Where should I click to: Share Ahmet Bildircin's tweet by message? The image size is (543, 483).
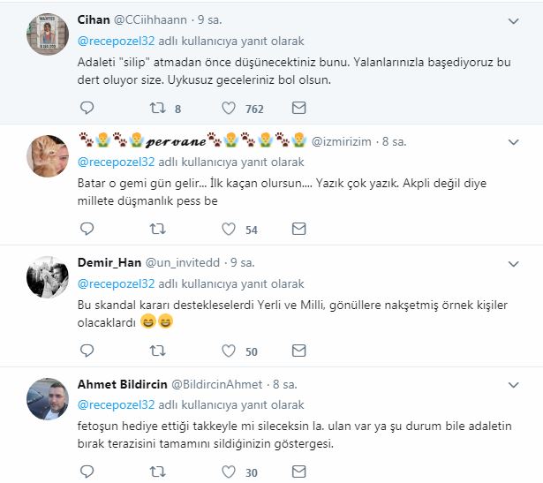[298, 472]
